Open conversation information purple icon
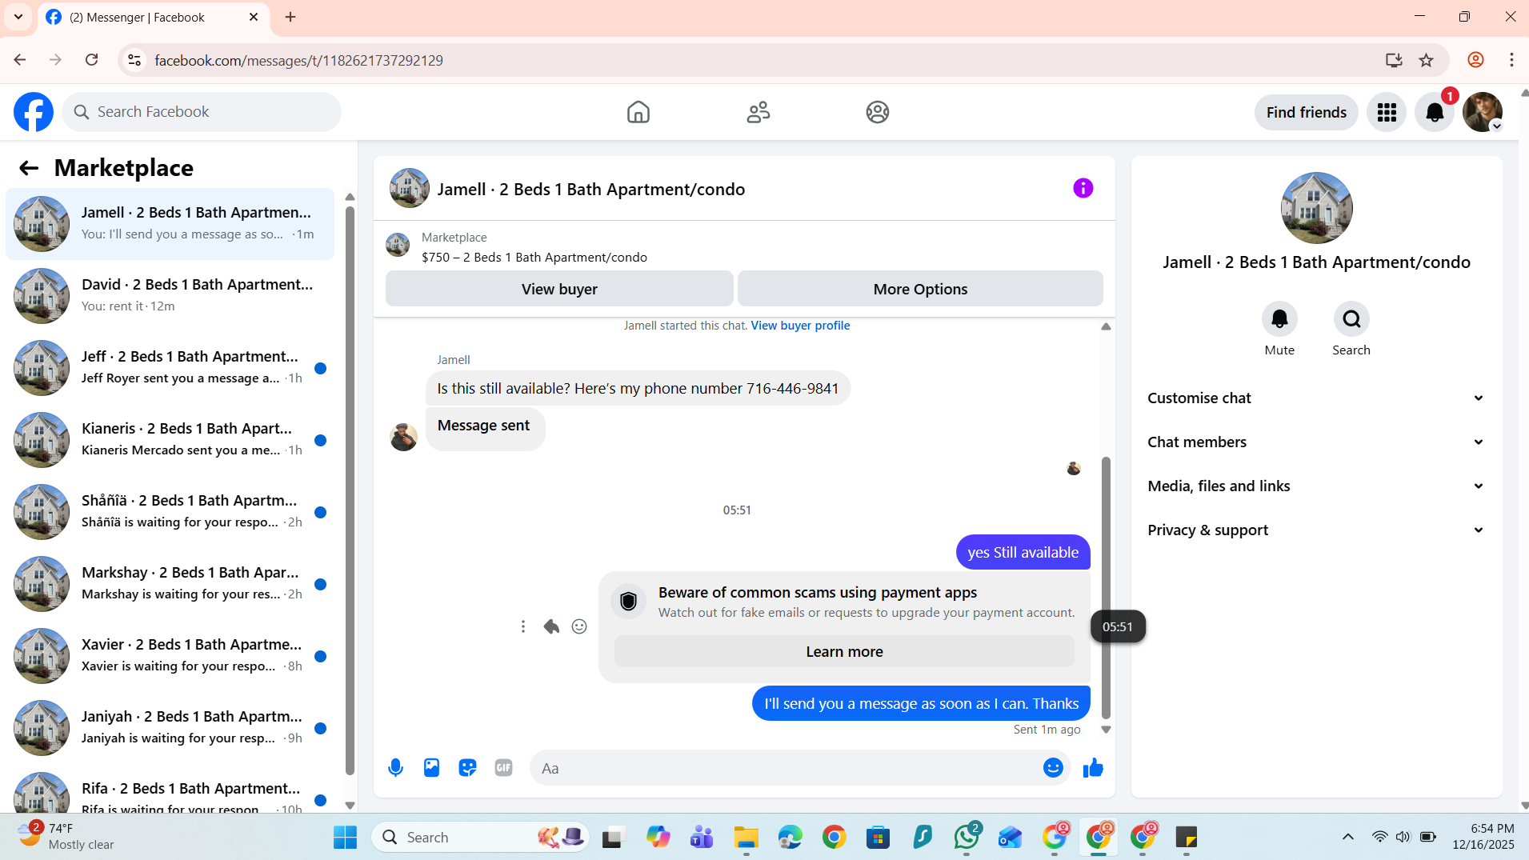 coord(1083,188)
